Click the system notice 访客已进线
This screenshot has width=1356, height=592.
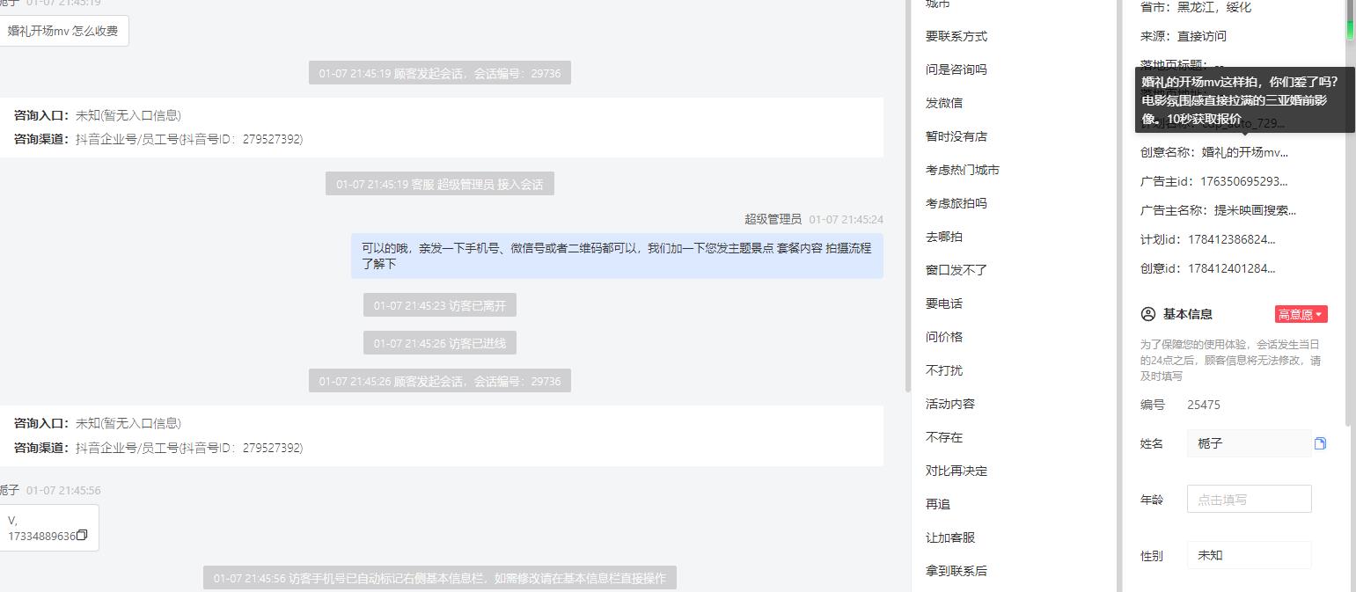tap(440, 343)
